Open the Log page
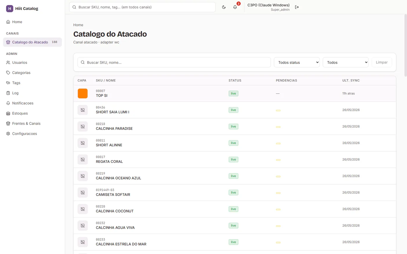407x254 pixels. click(32, 93)
